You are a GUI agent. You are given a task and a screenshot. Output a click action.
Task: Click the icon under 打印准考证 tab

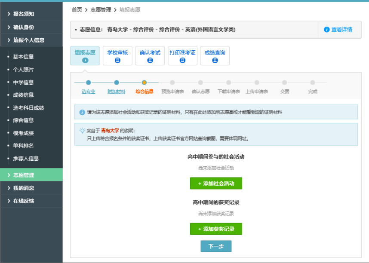coord(182,61)
